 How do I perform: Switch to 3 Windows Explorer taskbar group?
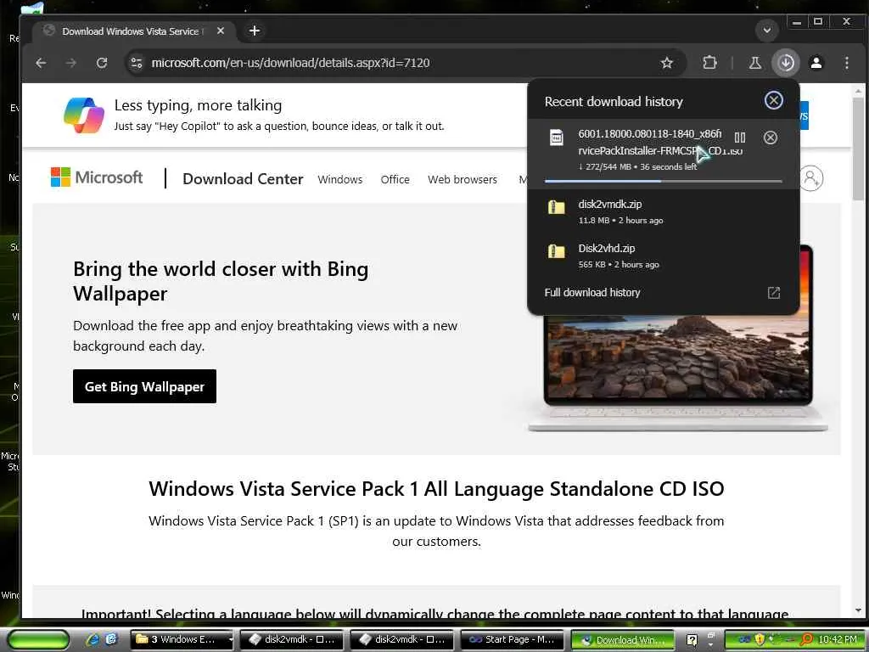182,640
